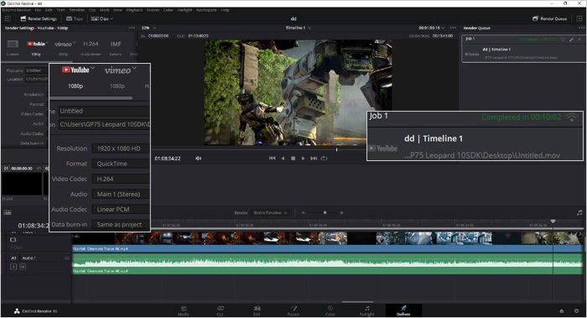Choose the IMF render preset
Viewport: 587px width, 318px height.
click(116, 44)
